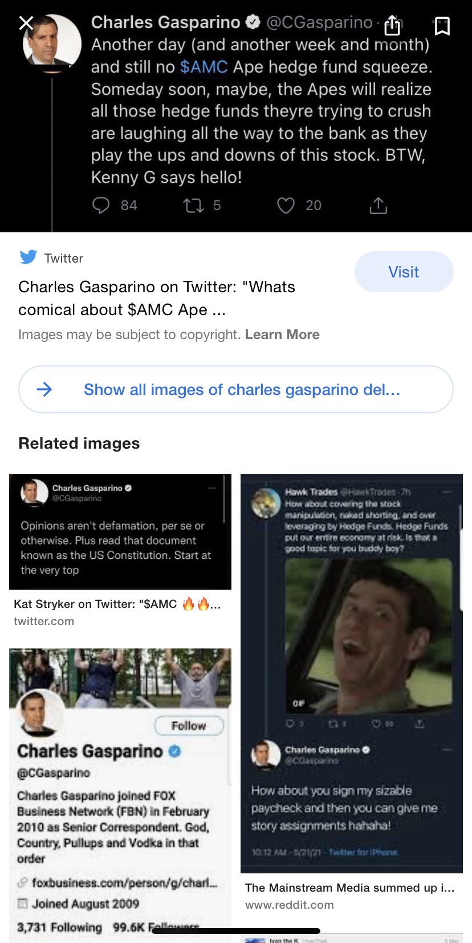
Task: Tap the $AMC cashtag in the tweet
Action: (204, 67)
